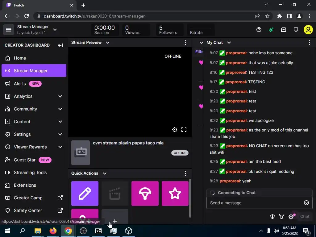
Task: Expand the Content sidebar section
Action: (60, 122)
